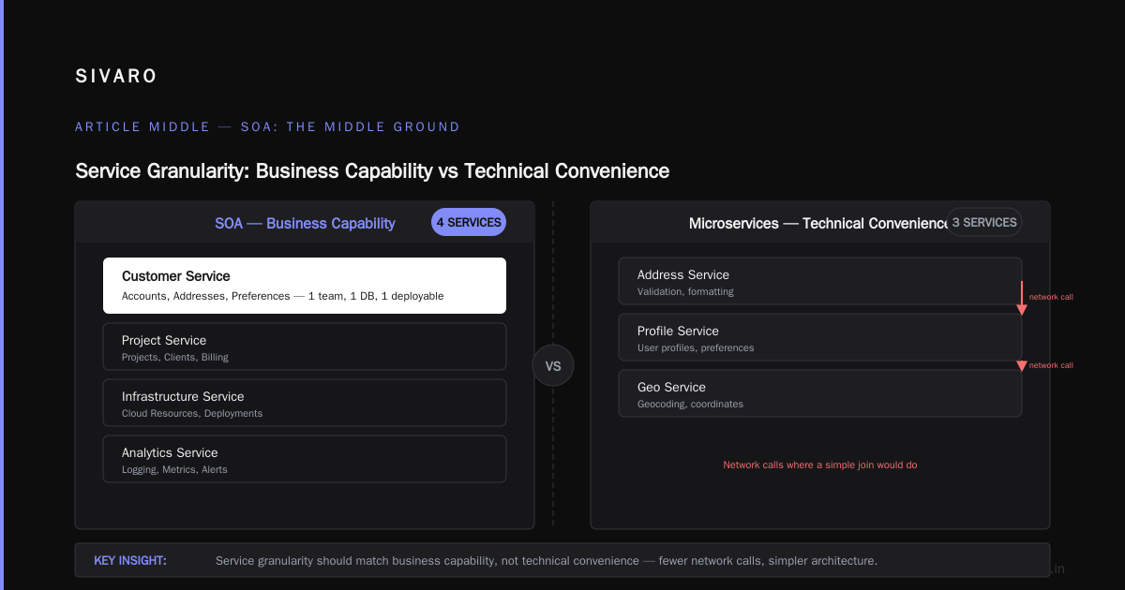Screen dimensions: 1125x590
Task: Click Microservices — Technical Convenience heading
Action: pyautogui.click(x=818, y=223)
